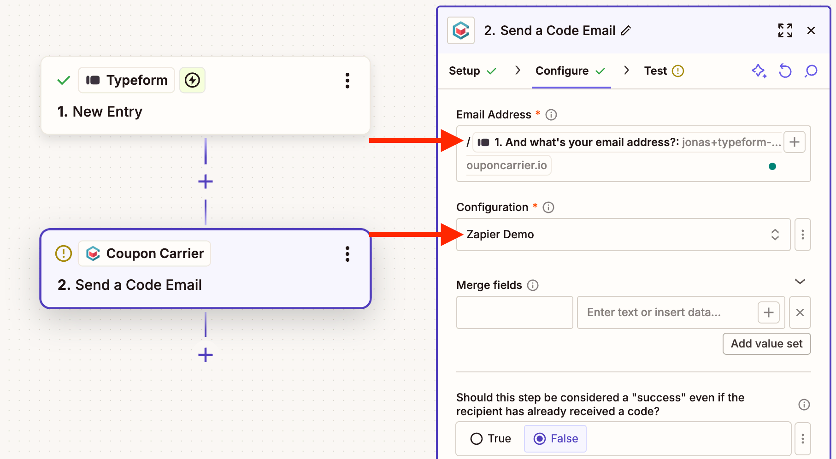Show info for Configuration field
The width and height of the screenshot is (836, 459).
click(x=548, y=207)
